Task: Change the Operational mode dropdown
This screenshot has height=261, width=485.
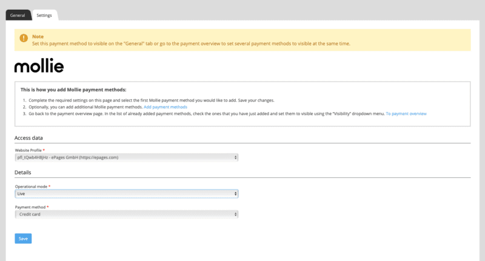Action: (127, 194)
